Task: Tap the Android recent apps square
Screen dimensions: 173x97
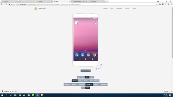Action: click(92, 59)
